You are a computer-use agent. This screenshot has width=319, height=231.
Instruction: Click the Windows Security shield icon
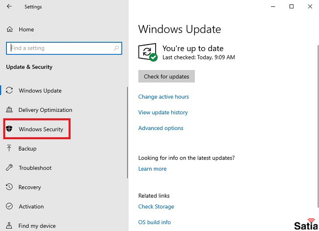9,128
